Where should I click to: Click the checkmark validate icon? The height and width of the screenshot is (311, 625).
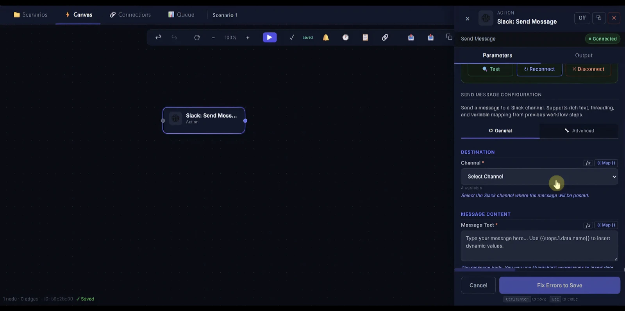(292, 38)
